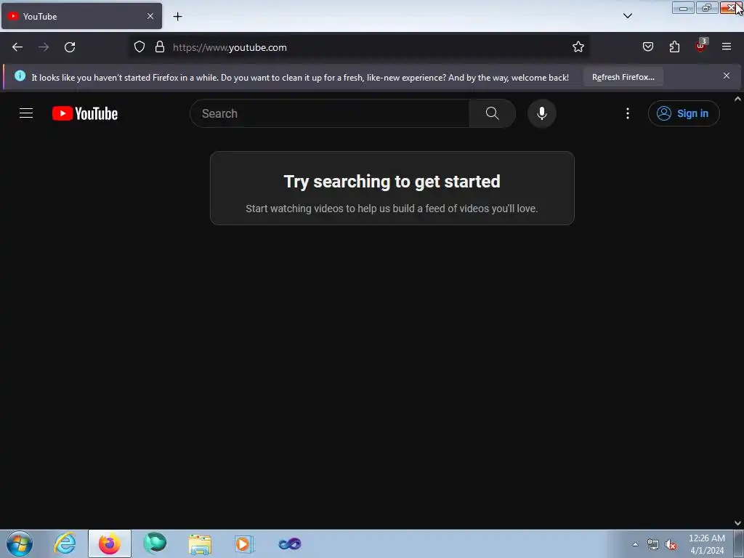Open the YouTube hamburger guide menu
The image size is (744, 558).
26,113
